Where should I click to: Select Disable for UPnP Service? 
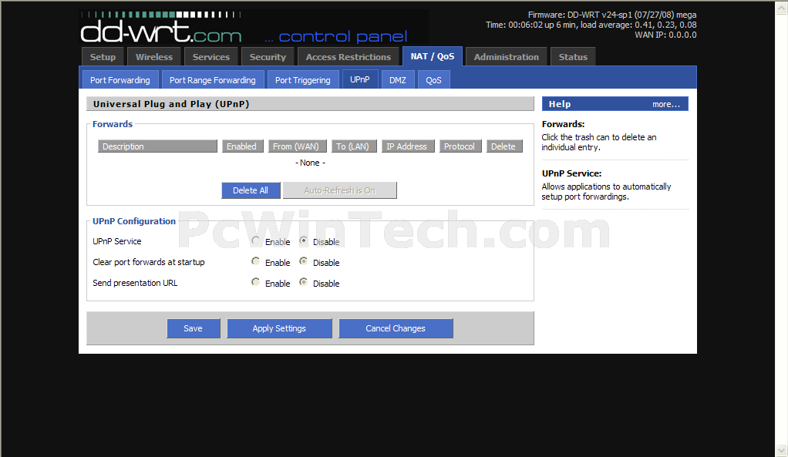tap(304, 241)
